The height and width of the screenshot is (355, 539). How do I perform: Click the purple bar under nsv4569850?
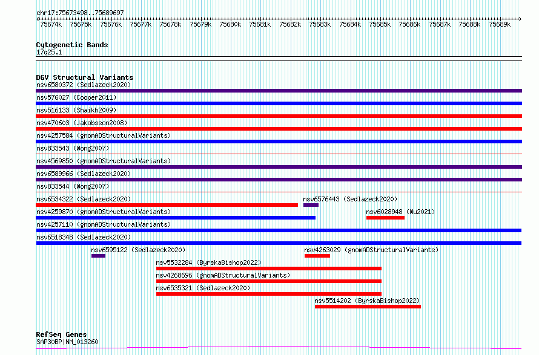(x=279, y=167)
